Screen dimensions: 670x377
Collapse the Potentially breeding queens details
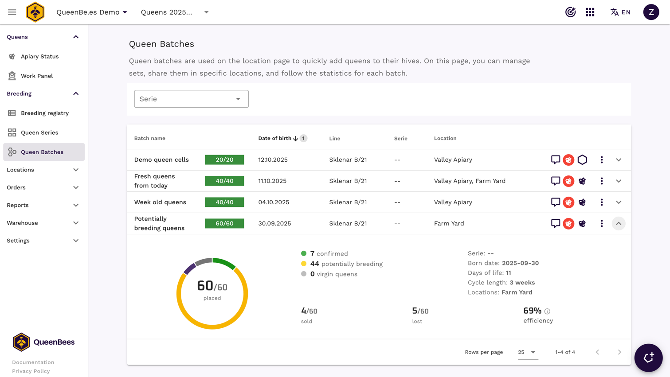(619, 224)
